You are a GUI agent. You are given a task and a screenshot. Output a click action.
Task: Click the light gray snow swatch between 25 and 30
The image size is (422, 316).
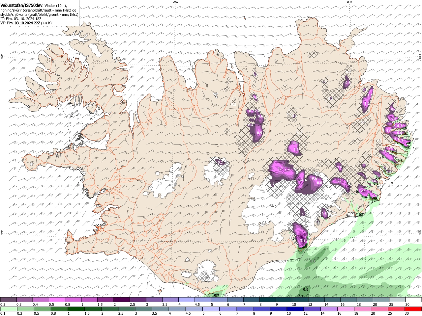(x=397, y=300)
